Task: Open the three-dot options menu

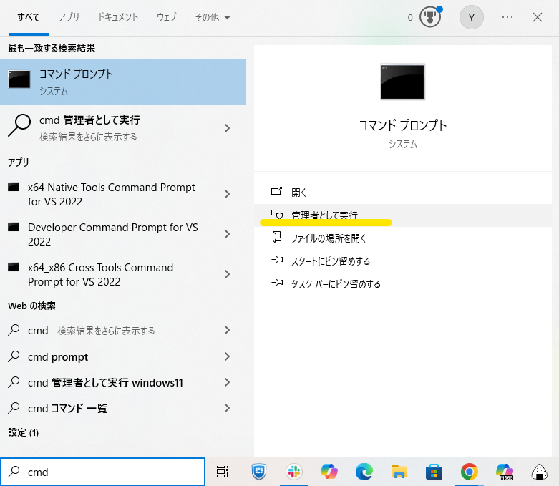Action: [507, 17]
